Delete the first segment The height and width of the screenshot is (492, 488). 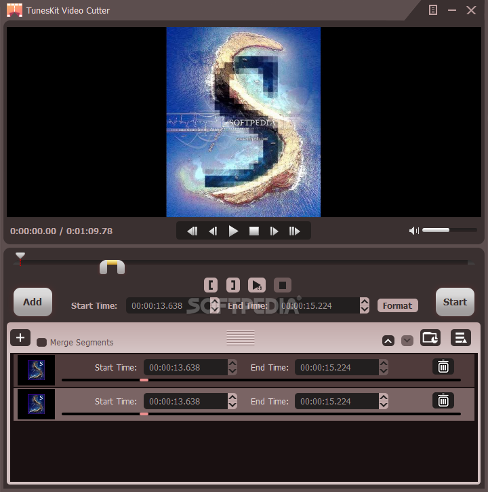[x=443, y=366]
